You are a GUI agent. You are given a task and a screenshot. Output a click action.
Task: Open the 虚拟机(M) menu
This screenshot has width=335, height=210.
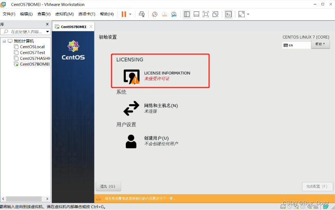64,14
